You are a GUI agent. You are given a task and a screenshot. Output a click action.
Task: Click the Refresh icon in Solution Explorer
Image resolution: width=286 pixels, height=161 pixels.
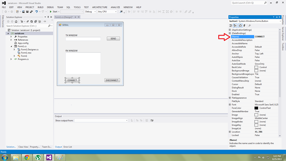(x=31, y=22)
